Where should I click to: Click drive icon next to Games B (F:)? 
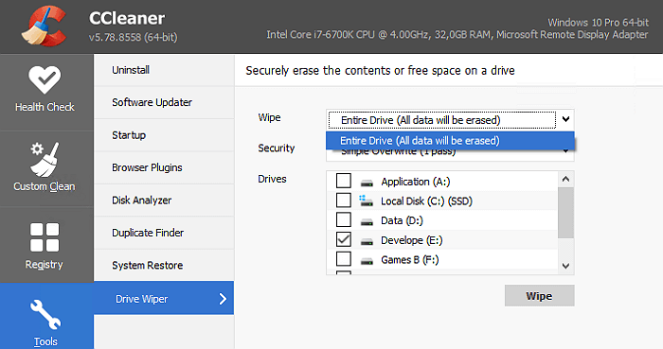pos(367,260)
